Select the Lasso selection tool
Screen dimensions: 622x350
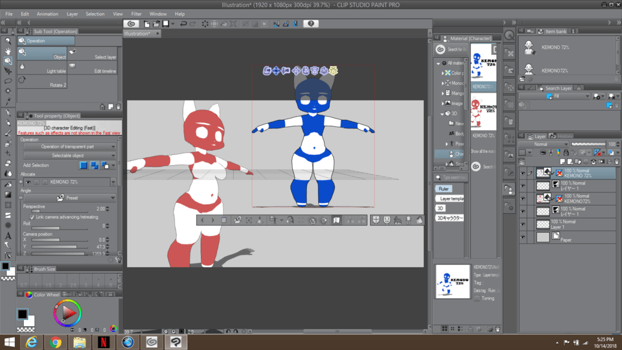8,82
